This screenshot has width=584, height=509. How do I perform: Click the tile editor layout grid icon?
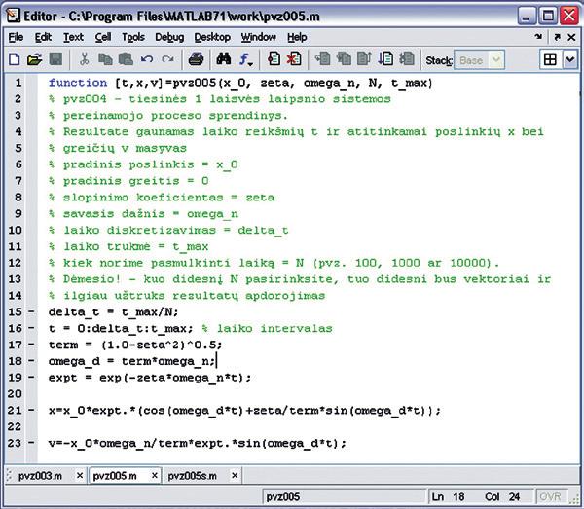(550, 59)
